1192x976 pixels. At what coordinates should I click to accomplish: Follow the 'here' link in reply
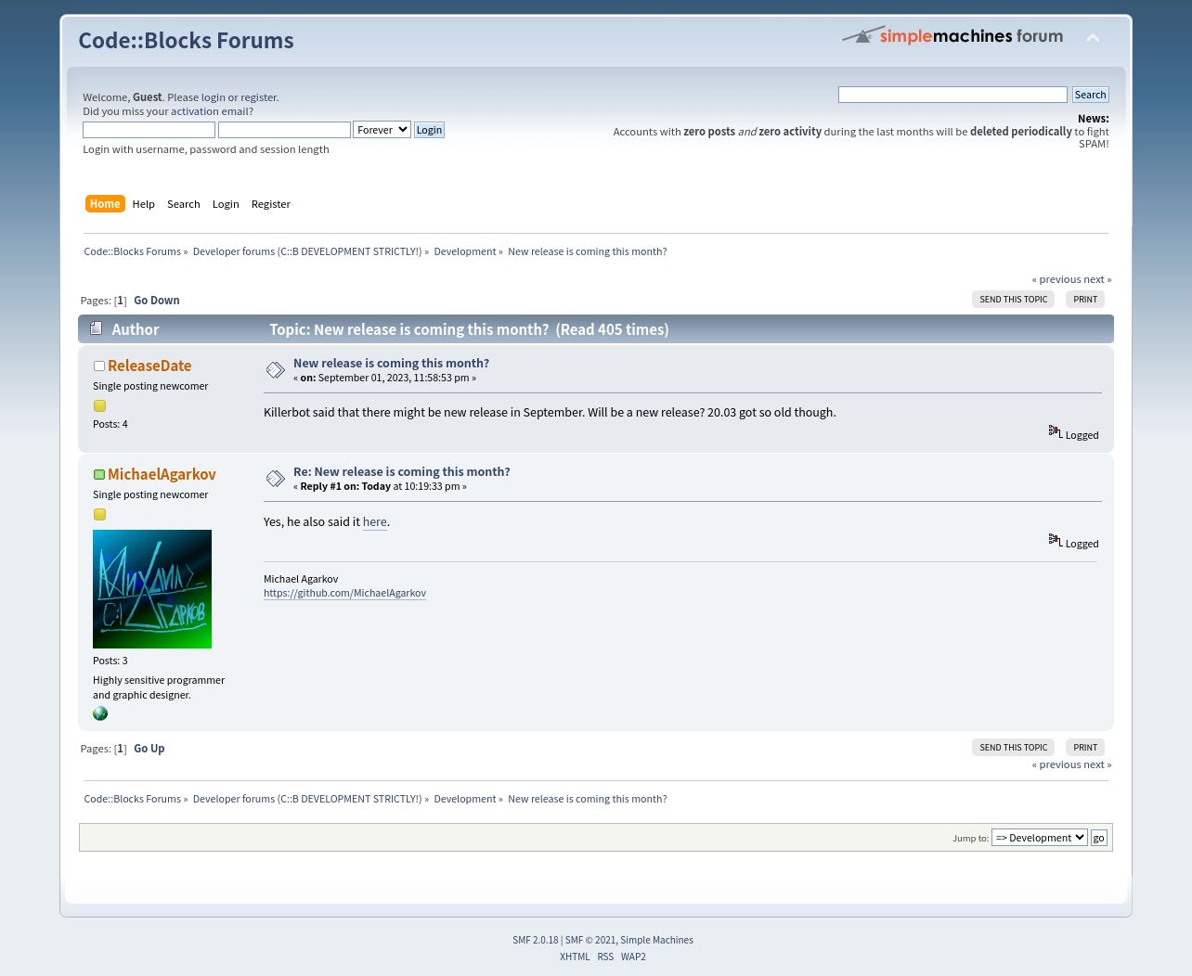(x=375, y=522)
